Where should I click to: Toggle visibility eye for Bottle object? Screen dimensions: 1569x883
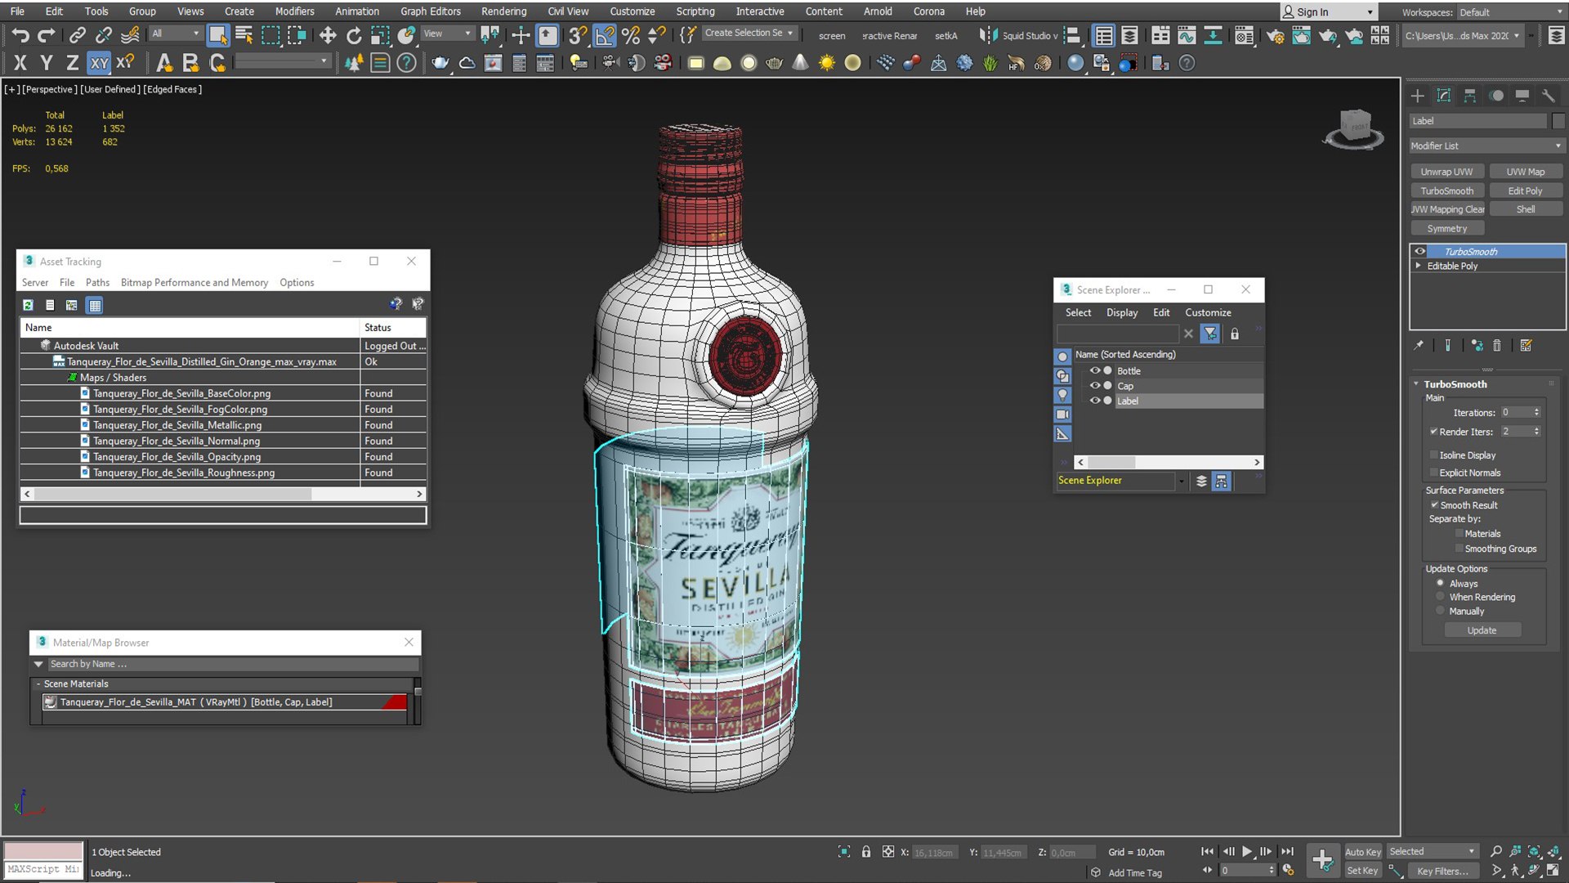(1095, 370)
